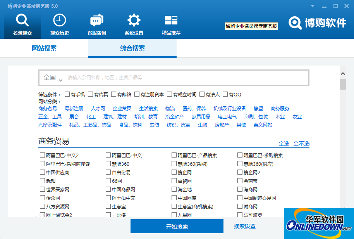Enable the 有手机 filter checkbox
Screen dimensions: 354x239
pos(67,94)
